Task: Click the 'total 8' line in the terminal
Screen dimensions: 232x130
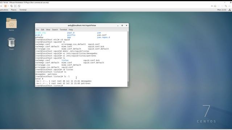Action: pos(39,79)
